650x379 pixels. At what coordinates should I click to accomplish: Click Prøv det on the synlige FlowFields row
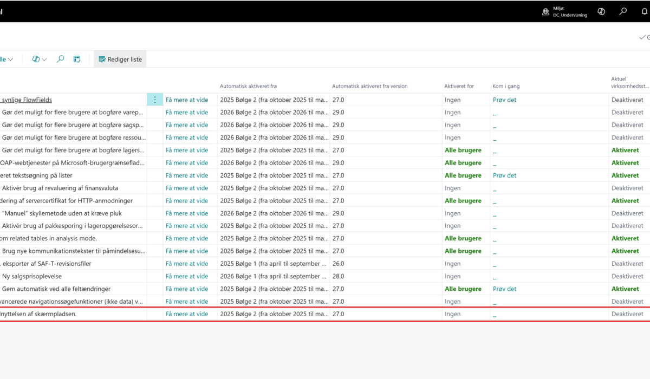504,100
